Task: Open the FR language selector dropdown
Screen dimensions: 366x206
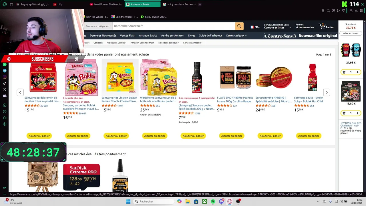Action: click(255, 27)
